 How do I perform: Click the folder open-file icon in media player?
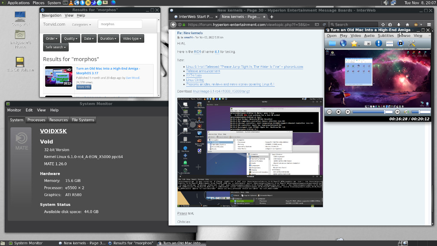(x=332, y=43)
